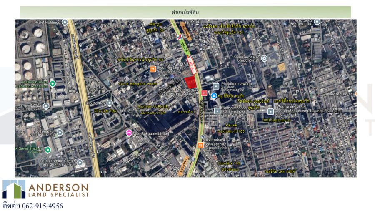
Task: Select the blue shopping bag marker
Action: tap(214, 96)
